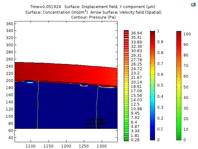Click the 'Contour: Pressure (Pa)' title line
The image size is (198, 149).
(x=93, y=17)
